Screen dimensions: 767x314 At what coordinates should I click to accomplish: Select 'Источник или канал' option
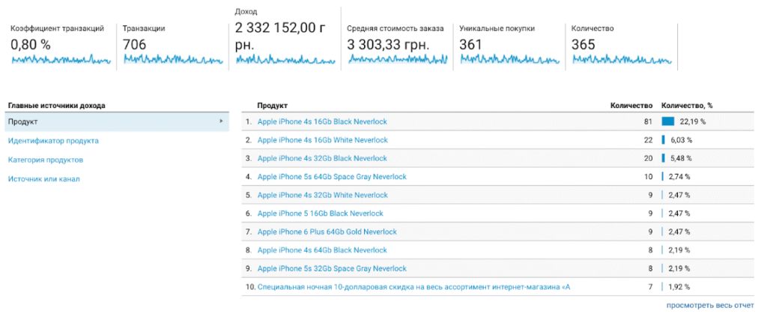pyautogui.click(x=43, y=179)
